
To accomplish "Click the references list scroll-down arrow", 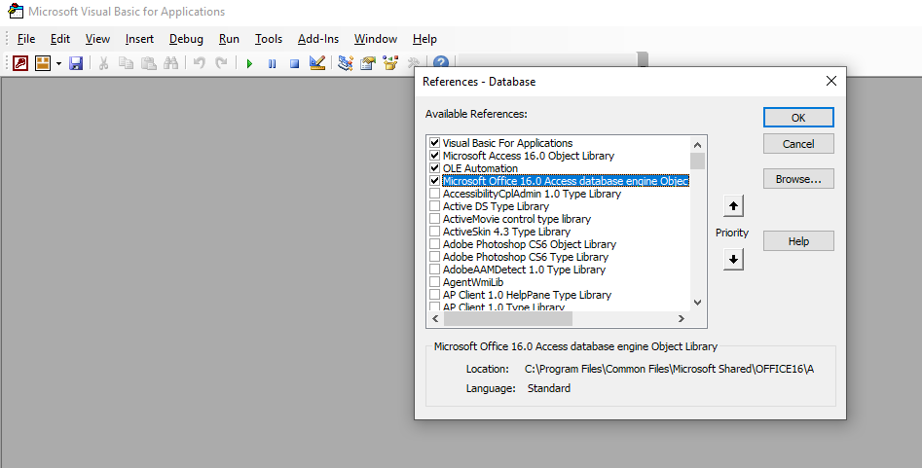I will [697, 303].
